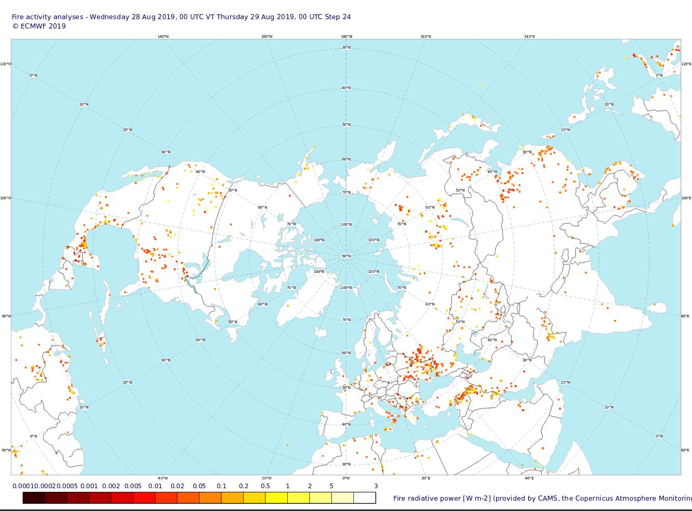The image size is (692, 511).
Task: Click the '0.0005' legend label
Action: pyautogui.click(x=66, y=486)
